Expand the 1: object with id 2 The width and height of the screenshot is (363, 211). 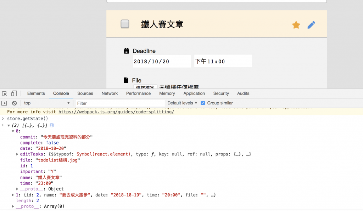(x=13, y=195)
